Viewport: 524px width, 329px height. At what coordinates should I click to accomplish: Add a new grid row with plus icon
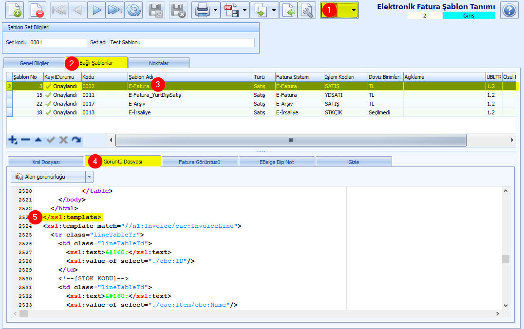(13, 140)
